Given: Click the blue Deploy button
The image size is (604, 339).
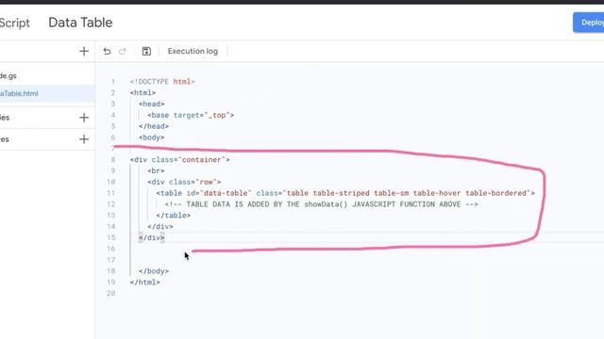Looking at the screenshot, I should click(x=589, y=23).
